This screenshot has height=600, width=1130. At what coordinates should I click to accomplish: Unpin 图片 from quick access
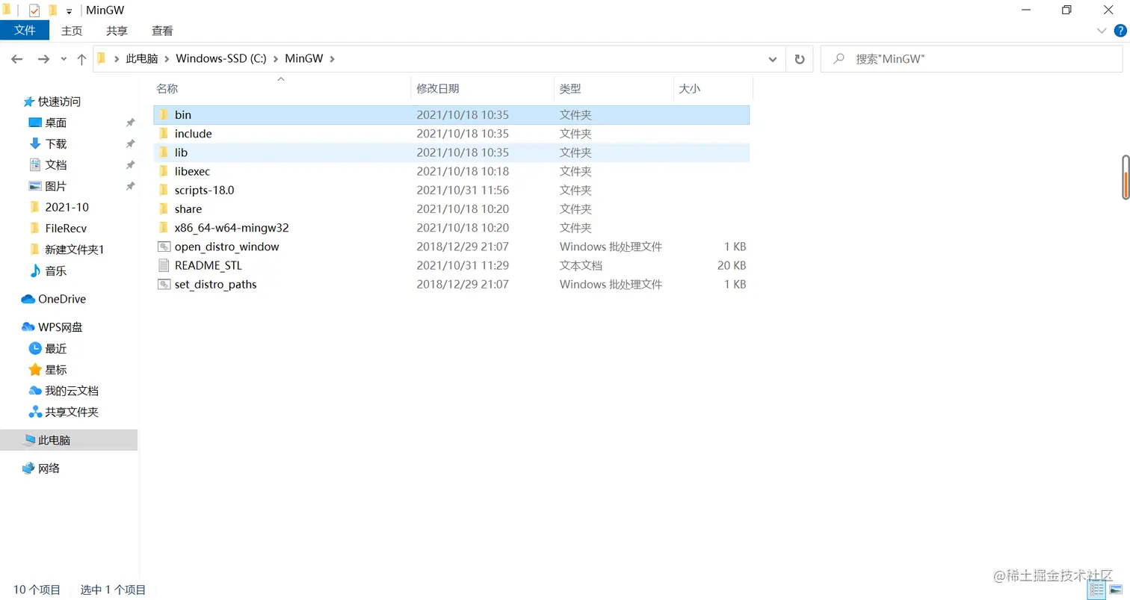click(130, 186)
